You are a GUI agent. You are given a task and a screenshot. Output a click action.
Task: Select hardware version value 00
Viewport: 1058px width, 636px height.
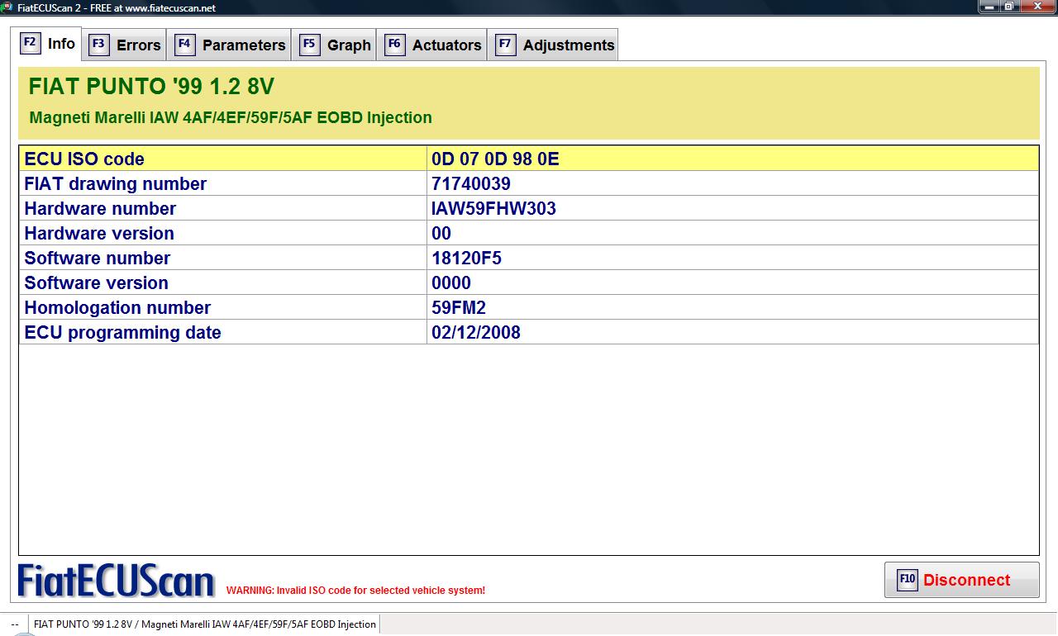click(x=441, y=233)
